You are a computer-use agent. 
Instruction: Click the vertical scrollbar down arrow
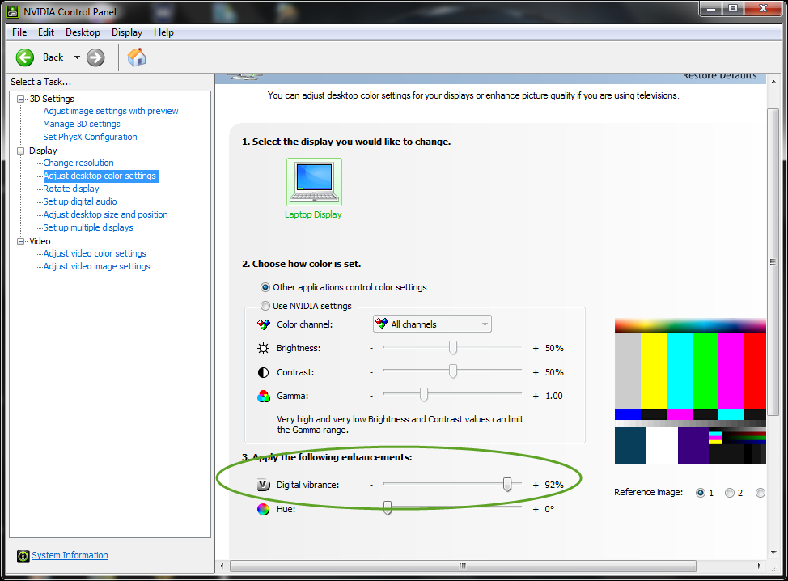773,553
